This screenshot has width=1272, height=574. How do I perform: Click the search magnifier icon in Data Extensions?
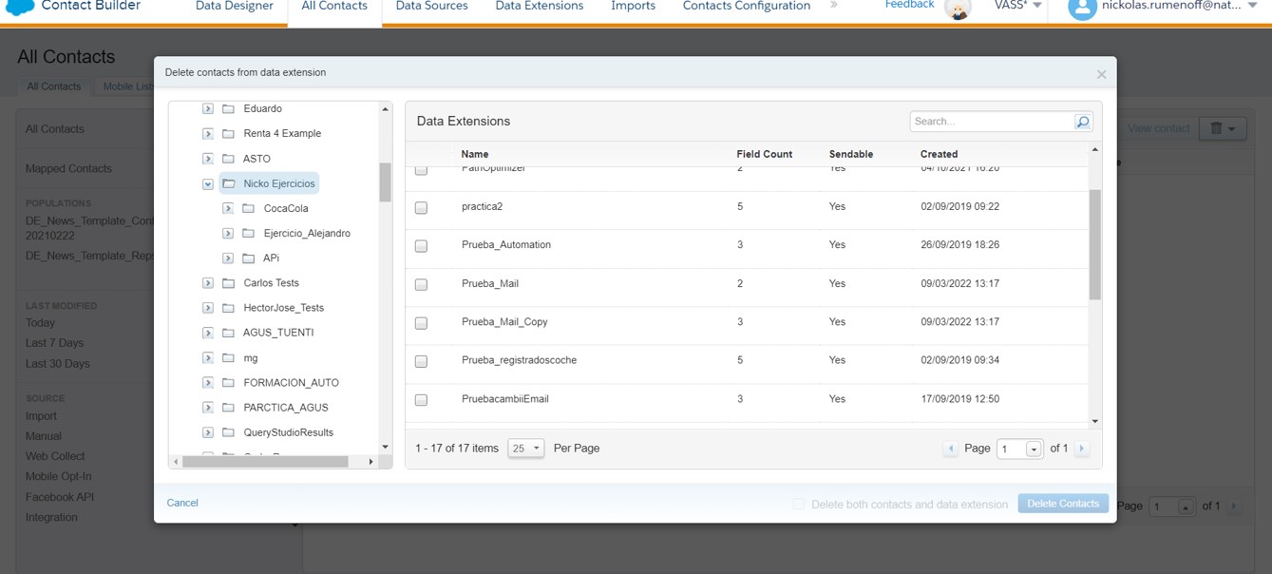(x=1082, y=122)
